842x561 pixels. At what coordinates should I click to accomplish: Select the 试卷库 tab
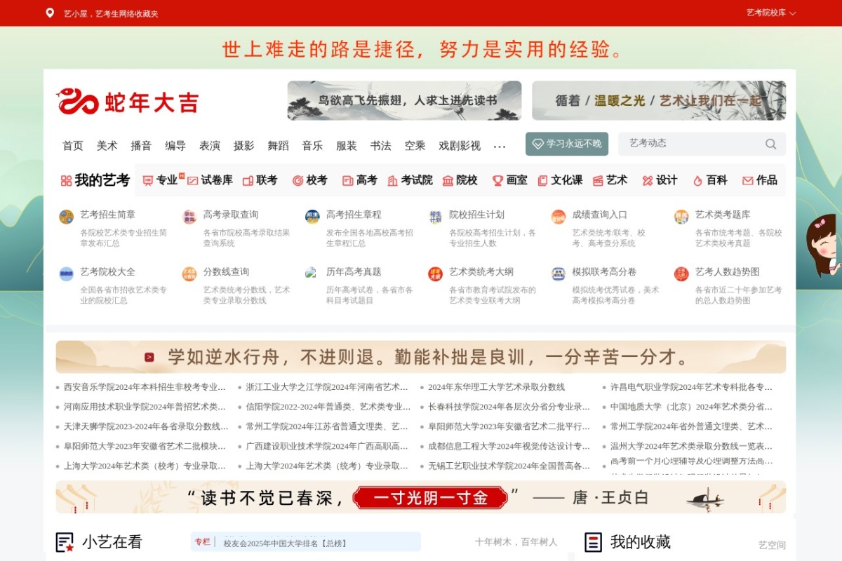coord(210,180)
